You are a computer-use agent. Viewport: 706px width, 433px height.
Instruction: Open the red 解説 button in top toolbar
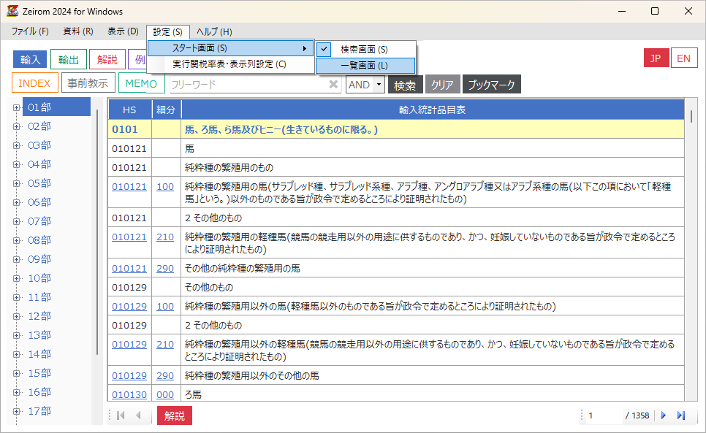click(x=107, y=59)
